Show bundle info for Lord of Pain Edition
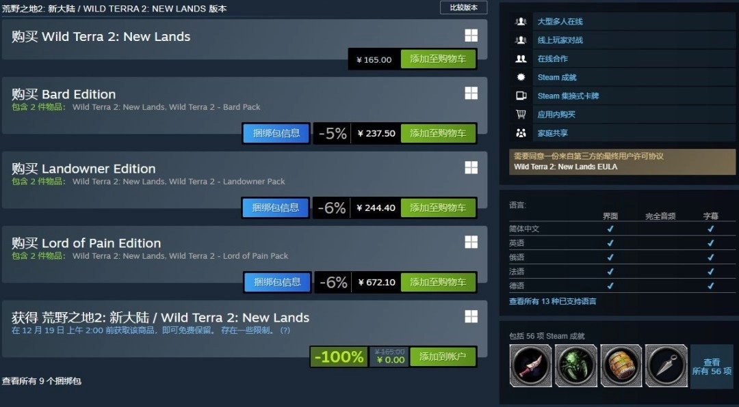The width and height of the screenshot is (739, 407). pos(277,282)
